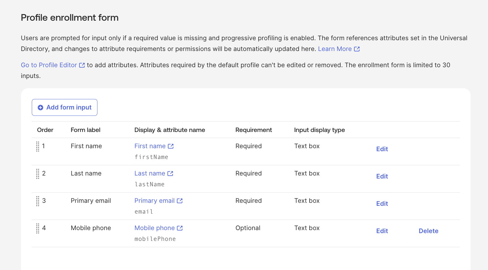Click the drag handle for Mobile phone row
The image size is (488, 270).
(x=37, y=228)
